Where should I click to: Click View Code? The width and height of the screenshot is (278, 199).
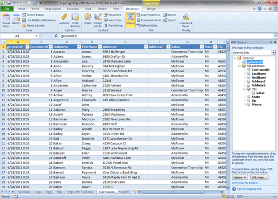(113, 20)
